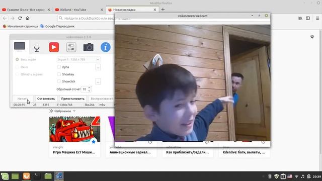
Task: Open the 'Анимационные сериал...' tile
Action: coord(131,152)
